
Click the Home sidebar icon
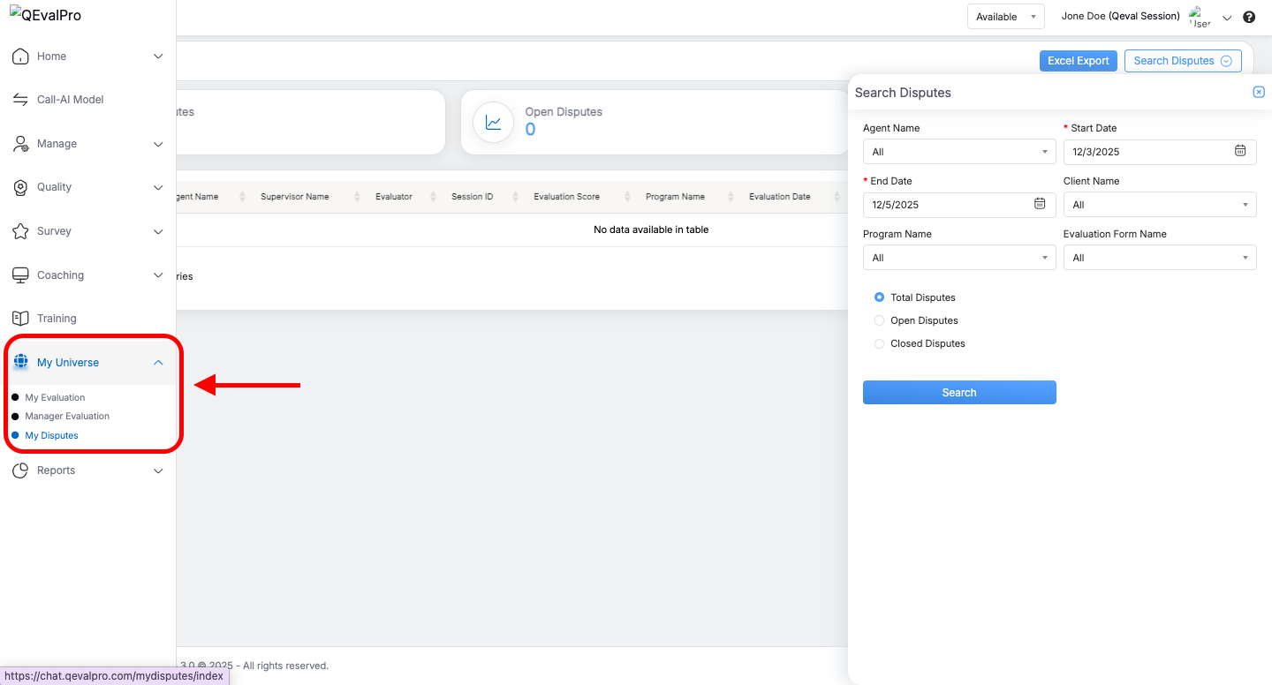coord(20,56)
